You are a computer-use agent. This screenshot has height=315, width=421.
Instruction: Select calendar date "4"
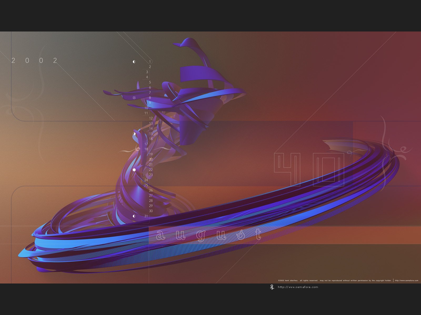tap(147, 77)
